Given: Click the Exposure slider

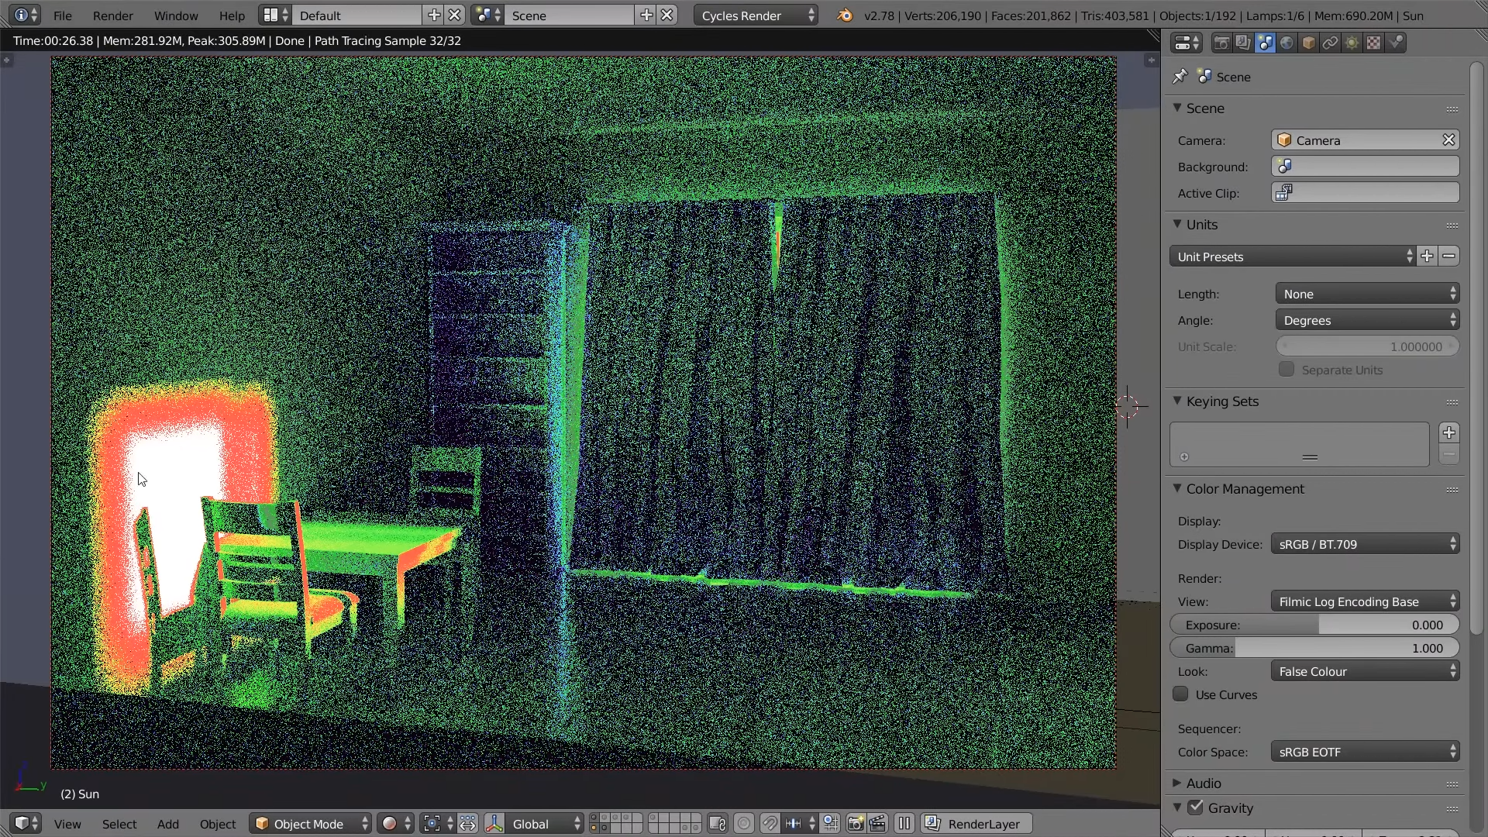Looking at the screenshot, I should coord(1314,625).
